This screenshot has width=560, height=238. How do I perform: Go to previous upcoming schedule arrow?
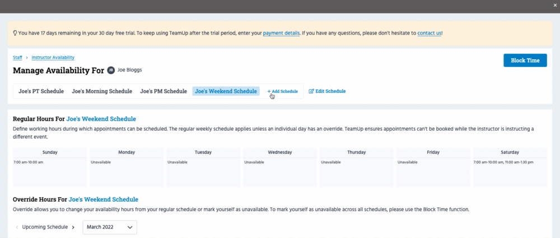(17, 227)
